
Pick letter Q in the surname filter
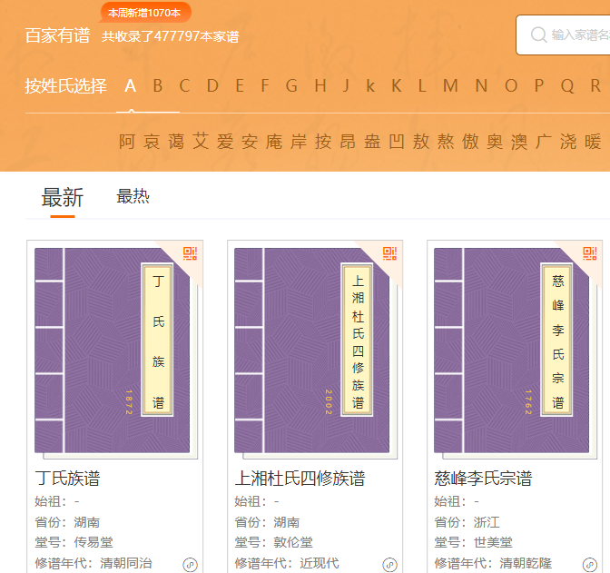(567, 86)
